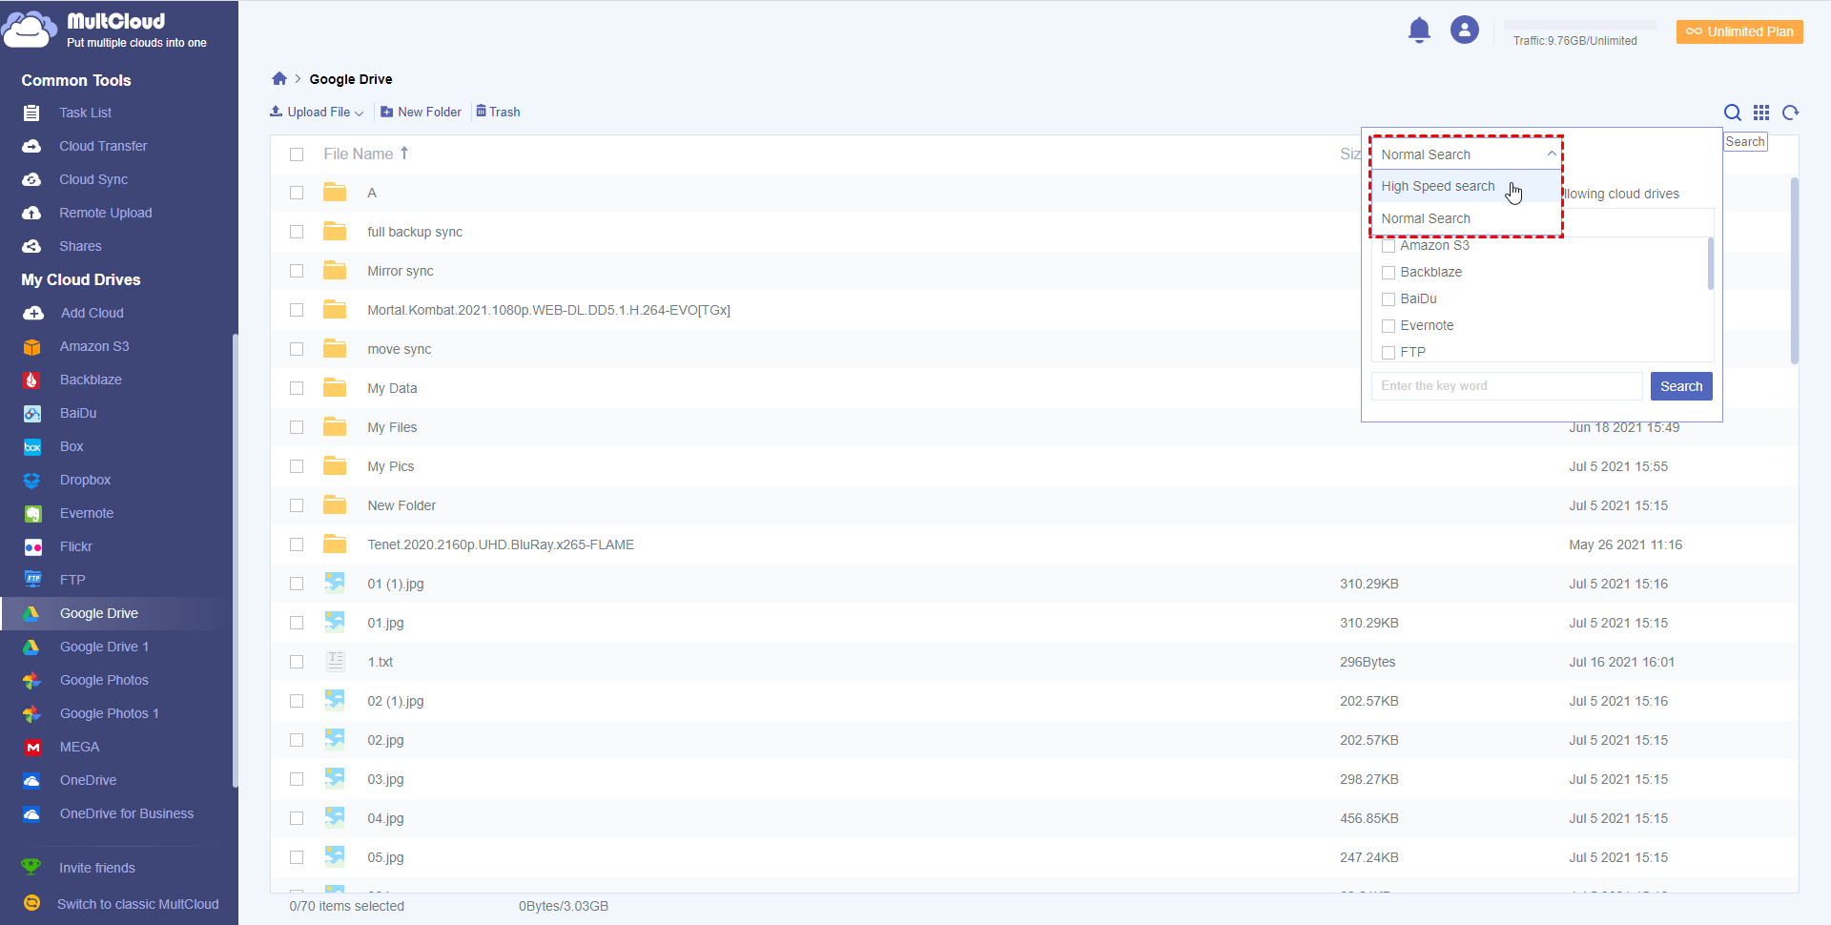Open file 1.txt

381,662
